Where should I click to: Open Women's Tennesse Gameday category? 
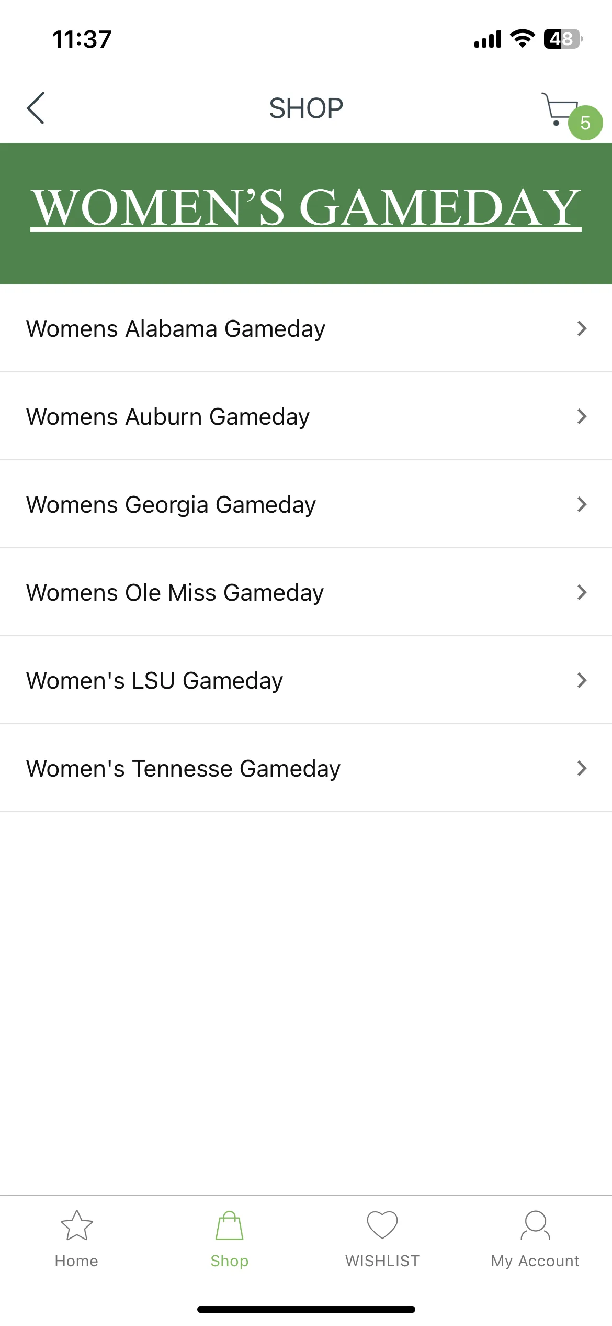coord(306,768)
